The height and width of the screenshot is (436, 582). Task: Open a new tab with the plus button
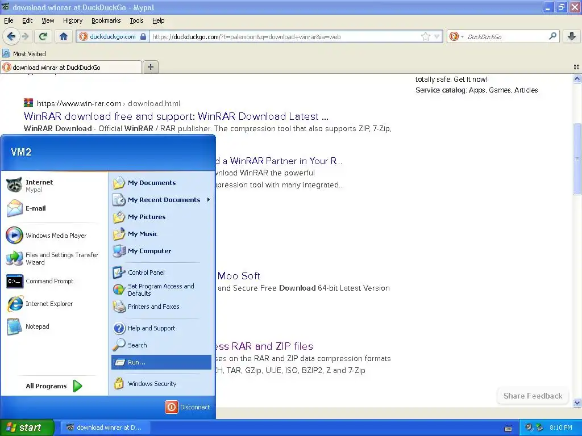click(150, 67)
